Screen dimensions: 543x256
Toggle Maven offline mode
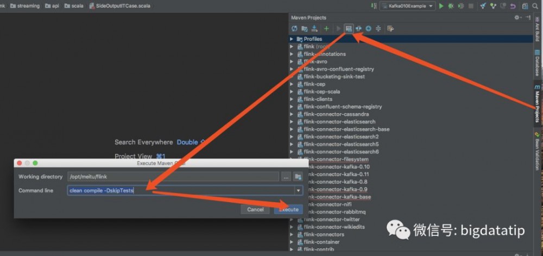359,29
